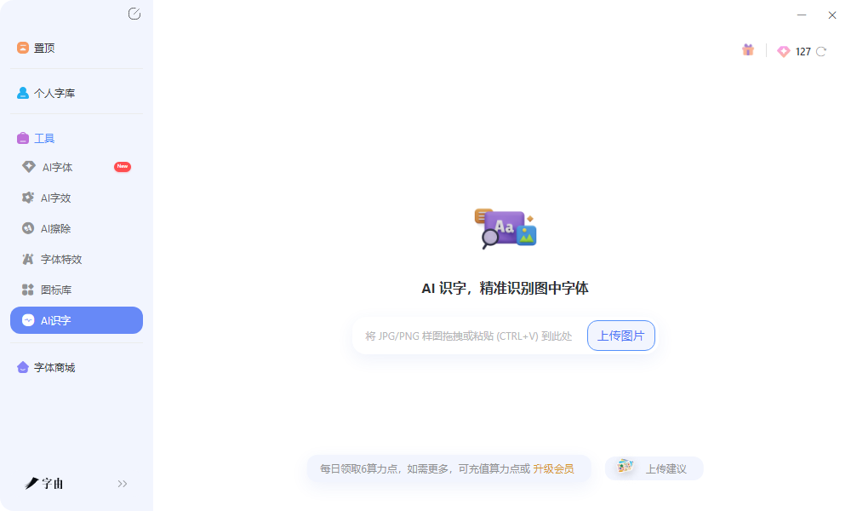Viewport: 857px width, 511px height.
Task: Click the gift box icon
Action: [x=748, y=50]
